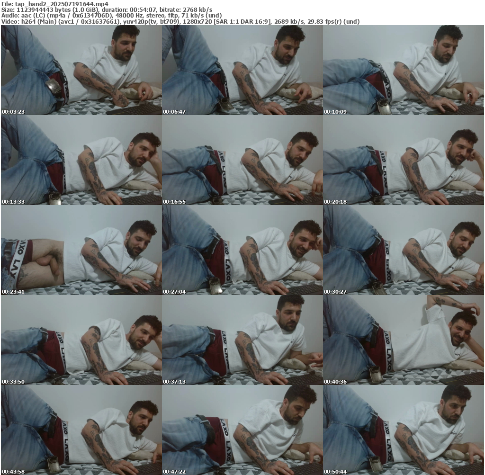Open the thumbnail frame stamped 00:50:44
Viewport: 485px width, 475px height.
click(404, 430)
